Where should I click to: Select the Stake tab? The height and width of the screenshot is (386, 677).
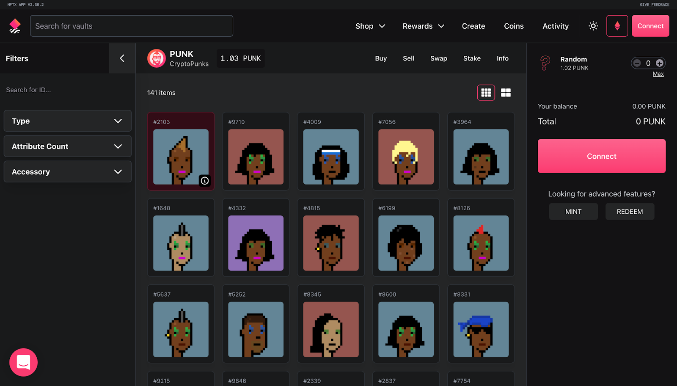coord(472,58)
